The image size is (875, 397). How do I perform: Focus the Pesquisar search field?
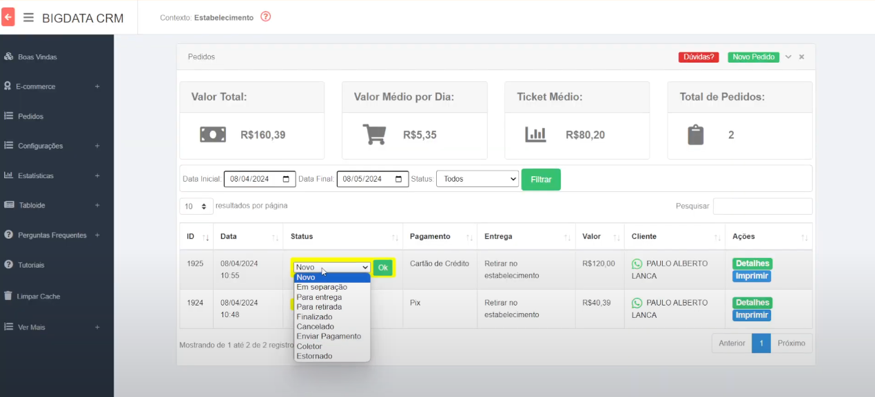tap(763, 206)
